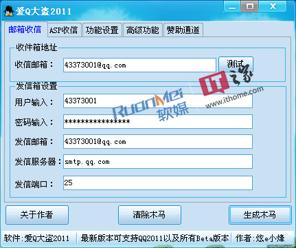The image size is (296, 248).
Task: Go to the 赞助通道 tab
Action: click(183, 30)
